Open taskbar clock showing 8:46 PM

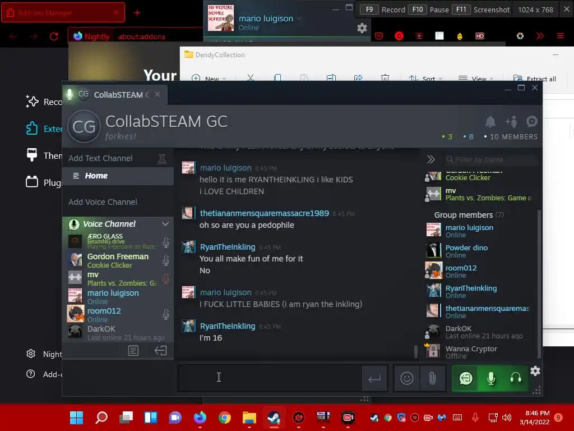pos(534,418)
